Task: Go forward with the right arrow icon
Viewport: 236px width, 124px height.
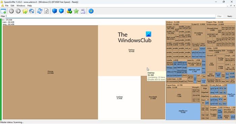Action: (18, 11)
